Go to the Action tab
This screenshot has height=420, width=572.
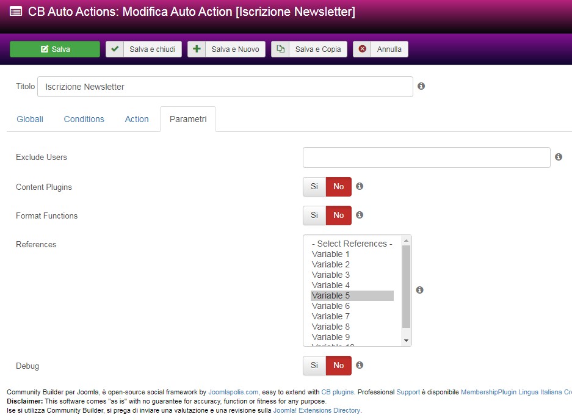[x=137, y=119]
